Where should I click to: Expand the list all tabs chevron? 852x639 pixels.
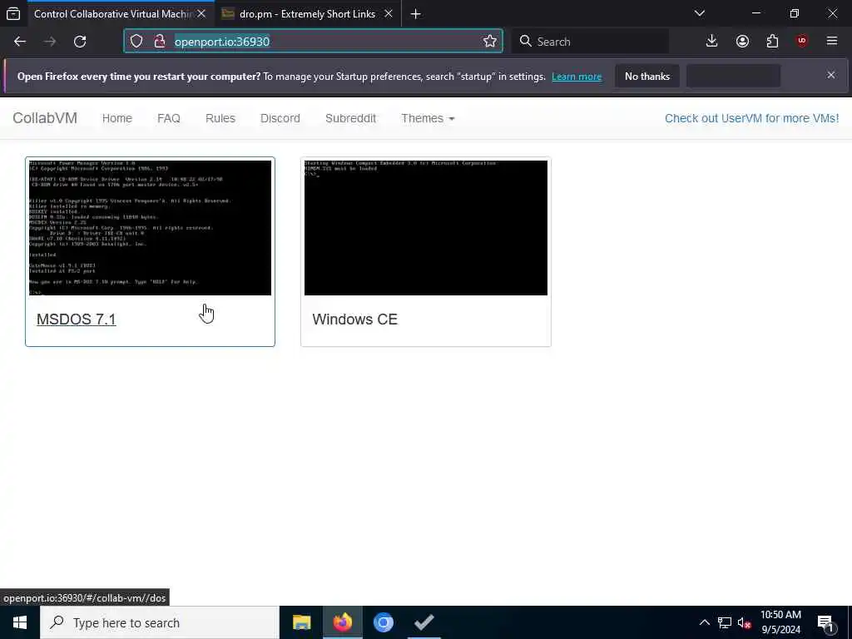[700, 13]
